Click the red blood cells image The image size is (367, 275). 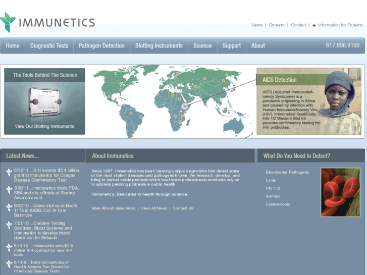(340, 192)
